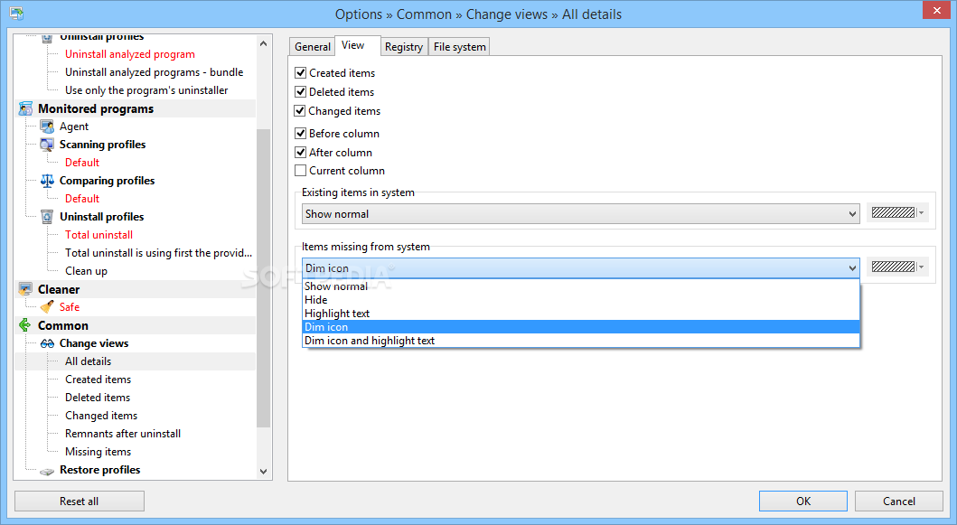957x525 pixels.
Task: Close the Items missing from system combo box
Action: (x=580, y=268)
